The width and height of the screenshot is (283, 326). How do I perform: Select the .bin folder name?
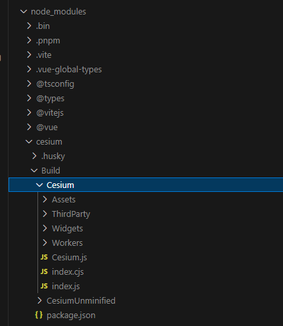43,26
